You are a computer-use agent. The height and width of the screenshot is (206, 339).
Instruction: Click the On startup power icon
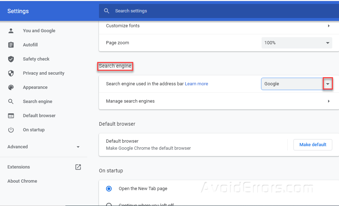[x=11, y=130]
